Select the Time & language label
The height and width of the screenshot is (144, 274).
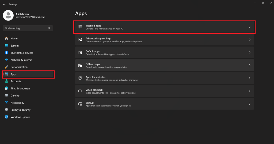pyautogui.click(x=20, y=88)
